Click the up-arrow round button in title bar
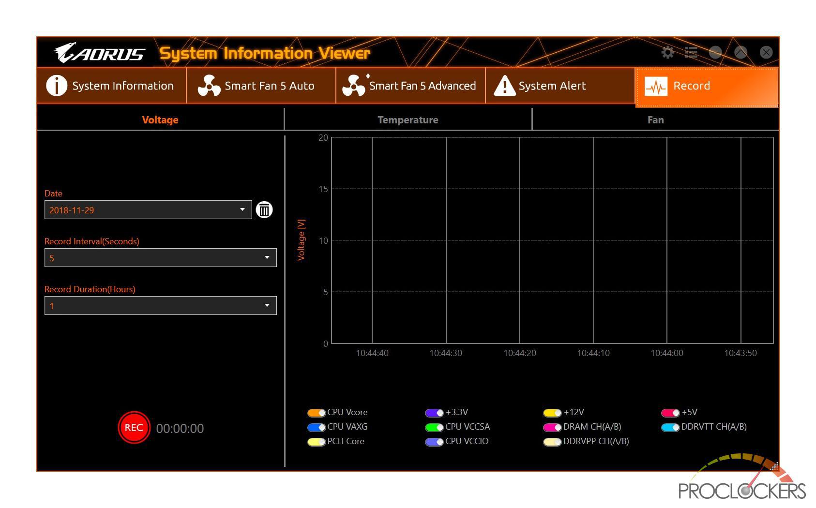The image size is (816, 508). click(741, 52)
